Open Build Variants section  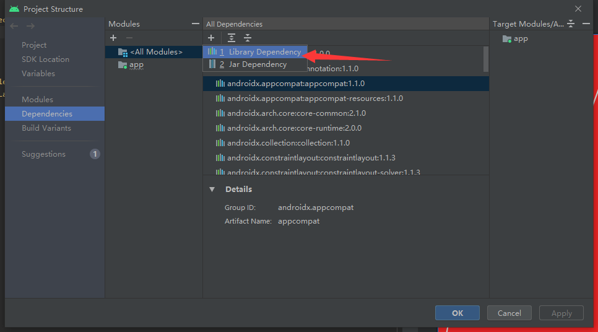click(x=46, y=128)
